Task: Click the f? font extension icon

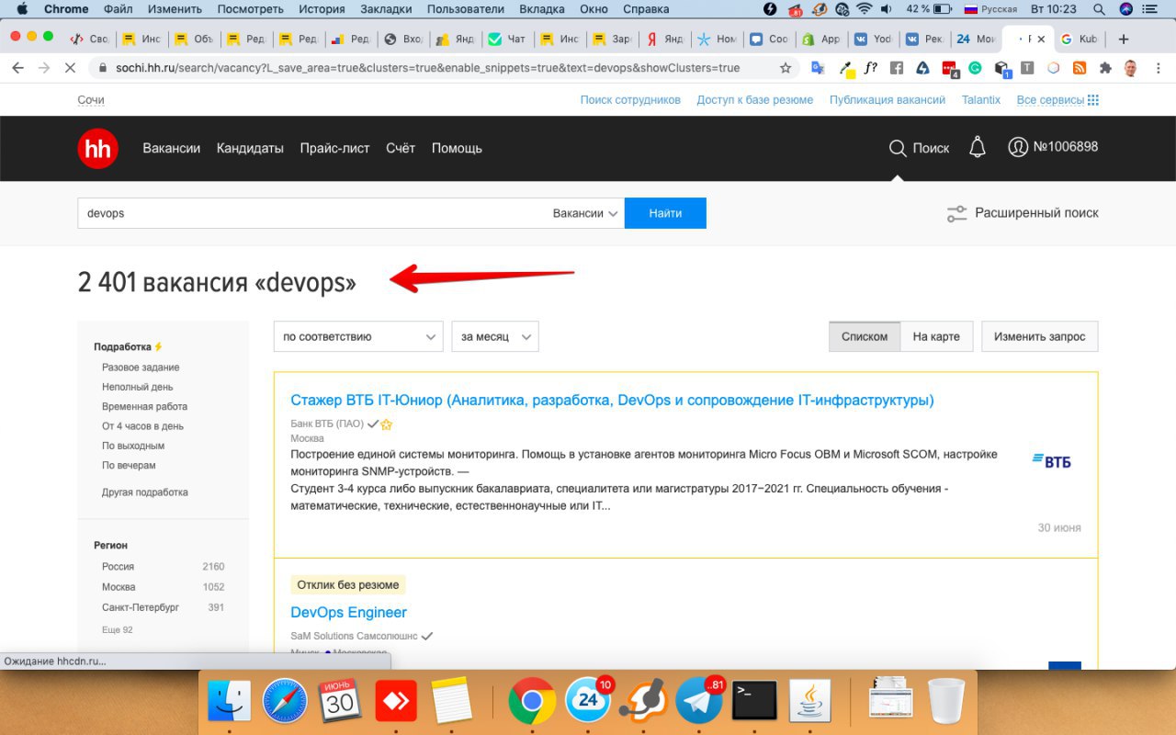Action: click(870, 68)
